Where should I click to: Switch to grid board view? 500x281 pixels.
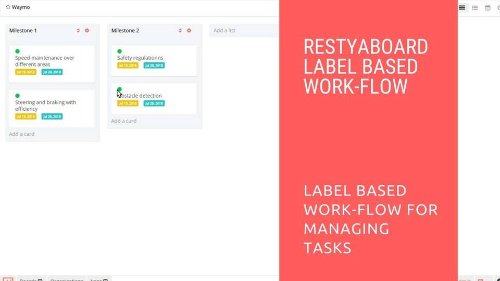point(462,8)
